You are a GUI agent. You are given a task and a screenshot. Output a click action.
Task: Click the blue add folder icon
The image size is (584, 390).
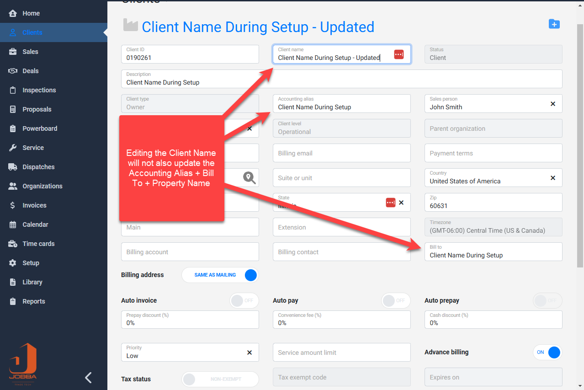(x=554, y=24)
